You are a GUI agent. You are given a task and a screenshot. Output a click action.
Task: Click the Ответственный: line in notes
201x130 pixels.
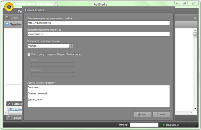[38, 93]
